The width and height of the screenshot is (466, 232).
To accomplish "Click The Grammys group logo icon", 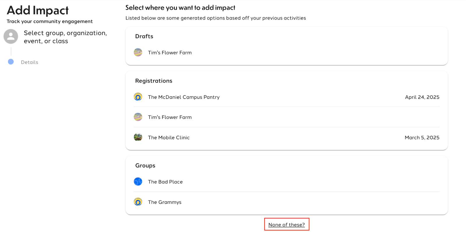I will coord(138,201).
